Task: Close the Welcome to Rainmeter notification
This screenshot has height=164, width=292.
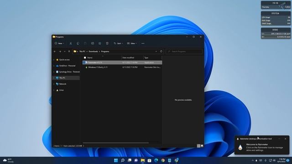Action: 286,138
